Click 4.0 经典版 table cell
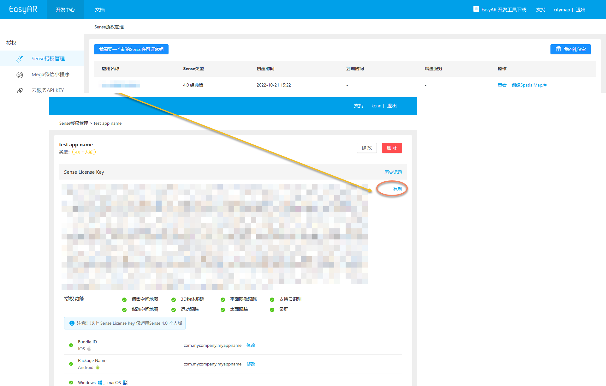Screen dimensions: 606x386 [x=193, y=85]
